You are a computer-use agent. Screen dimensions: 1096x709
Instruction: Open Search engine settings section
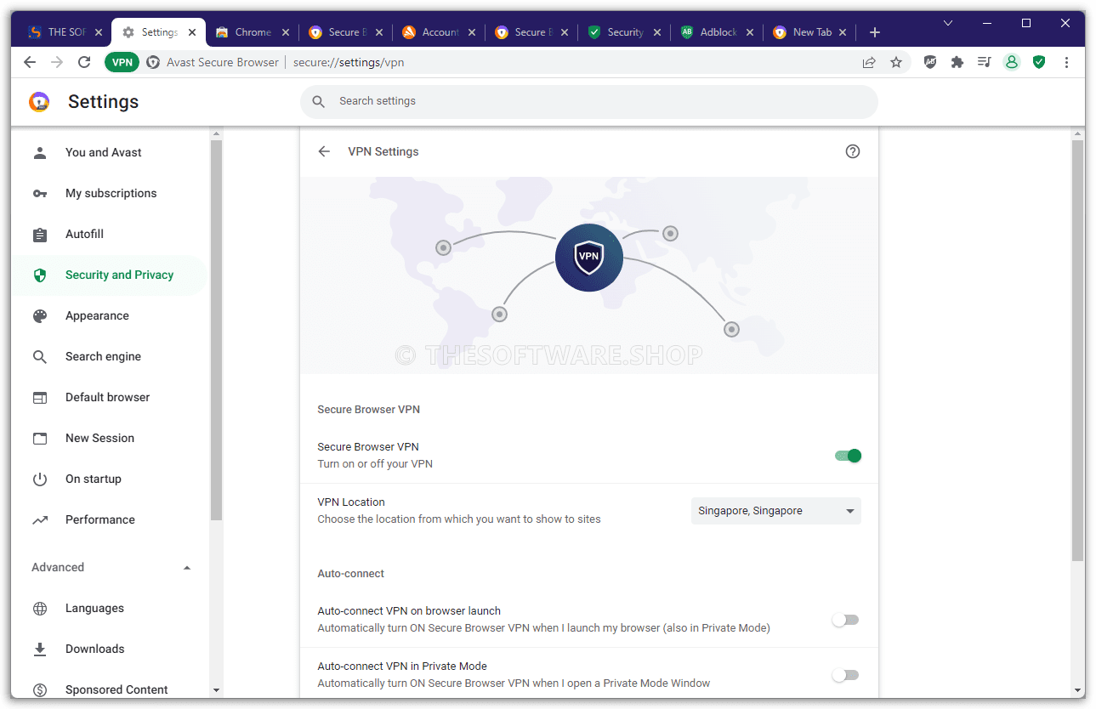click(109, 356)
